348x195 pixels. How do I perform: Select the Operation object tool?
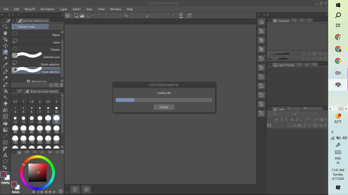coord(5,39)
